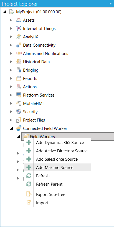Click the Data Connectivity gears icon

(19, 45)
